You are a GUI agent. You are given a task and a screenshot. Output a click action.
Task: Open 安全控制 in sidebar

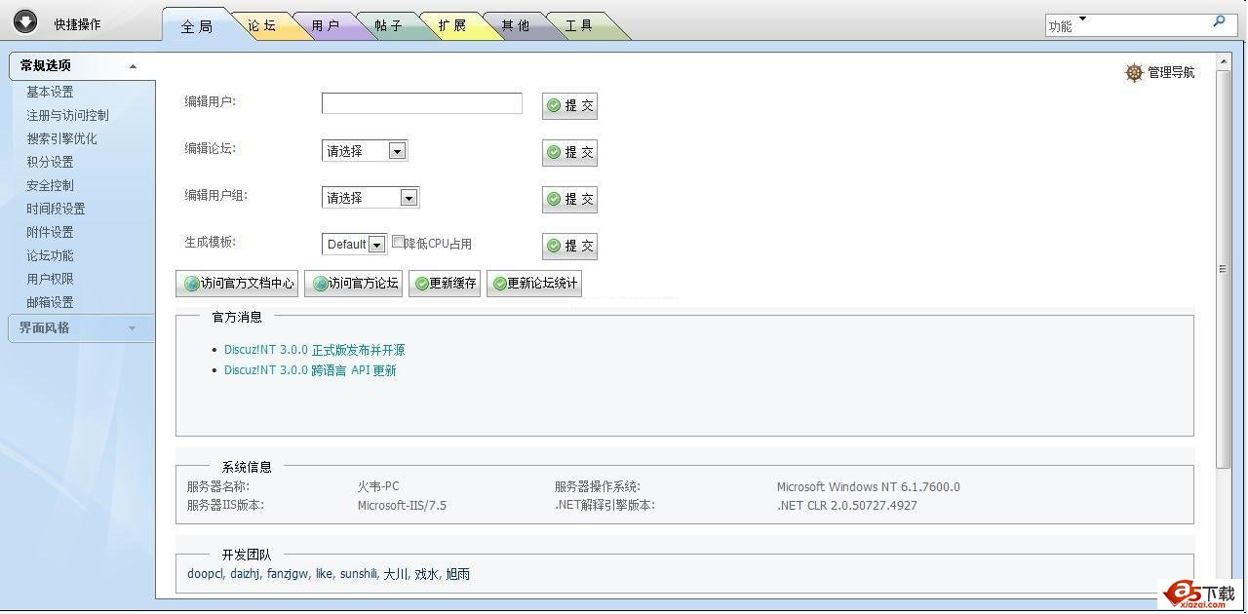[50, 185]
